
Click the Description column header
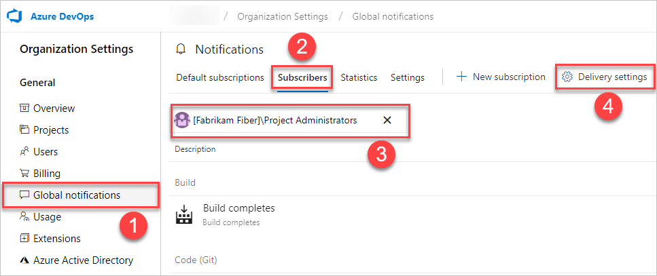point(195,149)
